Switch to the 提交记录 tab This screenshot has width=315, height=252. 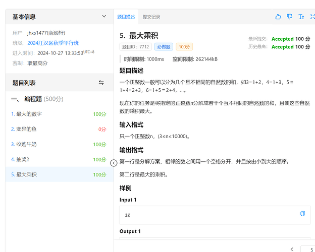[x=151, y=17]
